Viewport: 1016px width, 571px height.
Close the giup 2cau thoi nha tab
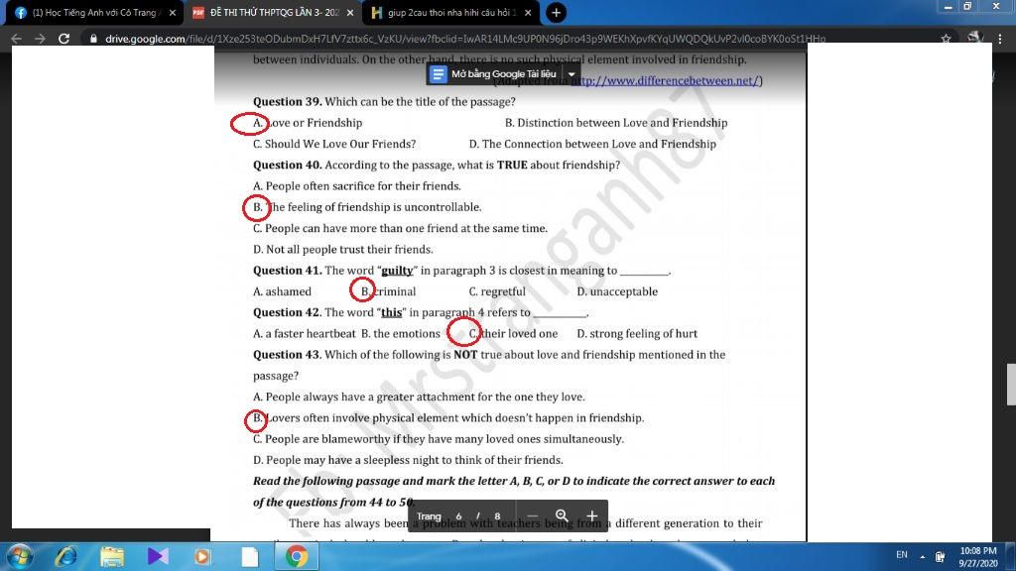(528, 12)
